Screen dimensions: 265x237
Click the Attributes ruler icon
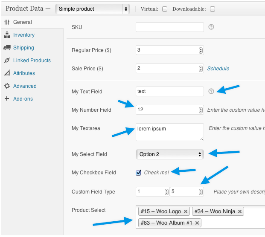tap(7, 73)
